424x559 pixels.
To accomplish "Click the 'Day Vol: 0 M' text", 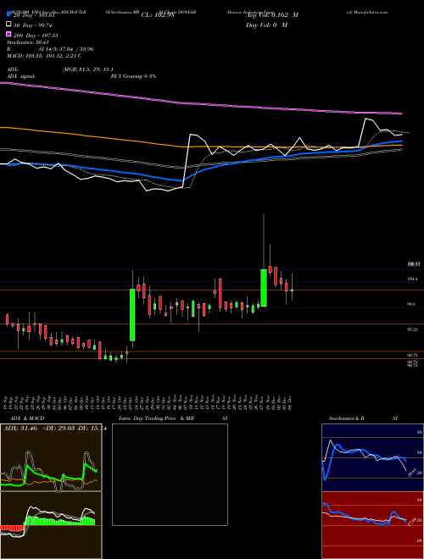I will pos(266,25).
